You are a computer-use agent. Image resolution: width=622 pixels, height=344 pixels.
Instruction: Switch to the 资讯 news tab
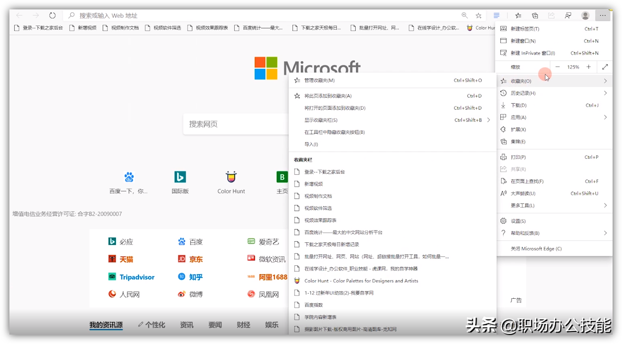(187, 325)
